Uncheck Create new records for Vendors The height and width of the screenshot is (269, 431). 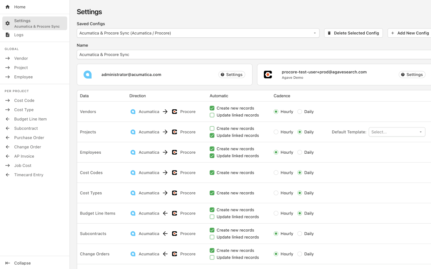[x=212, y=108]
